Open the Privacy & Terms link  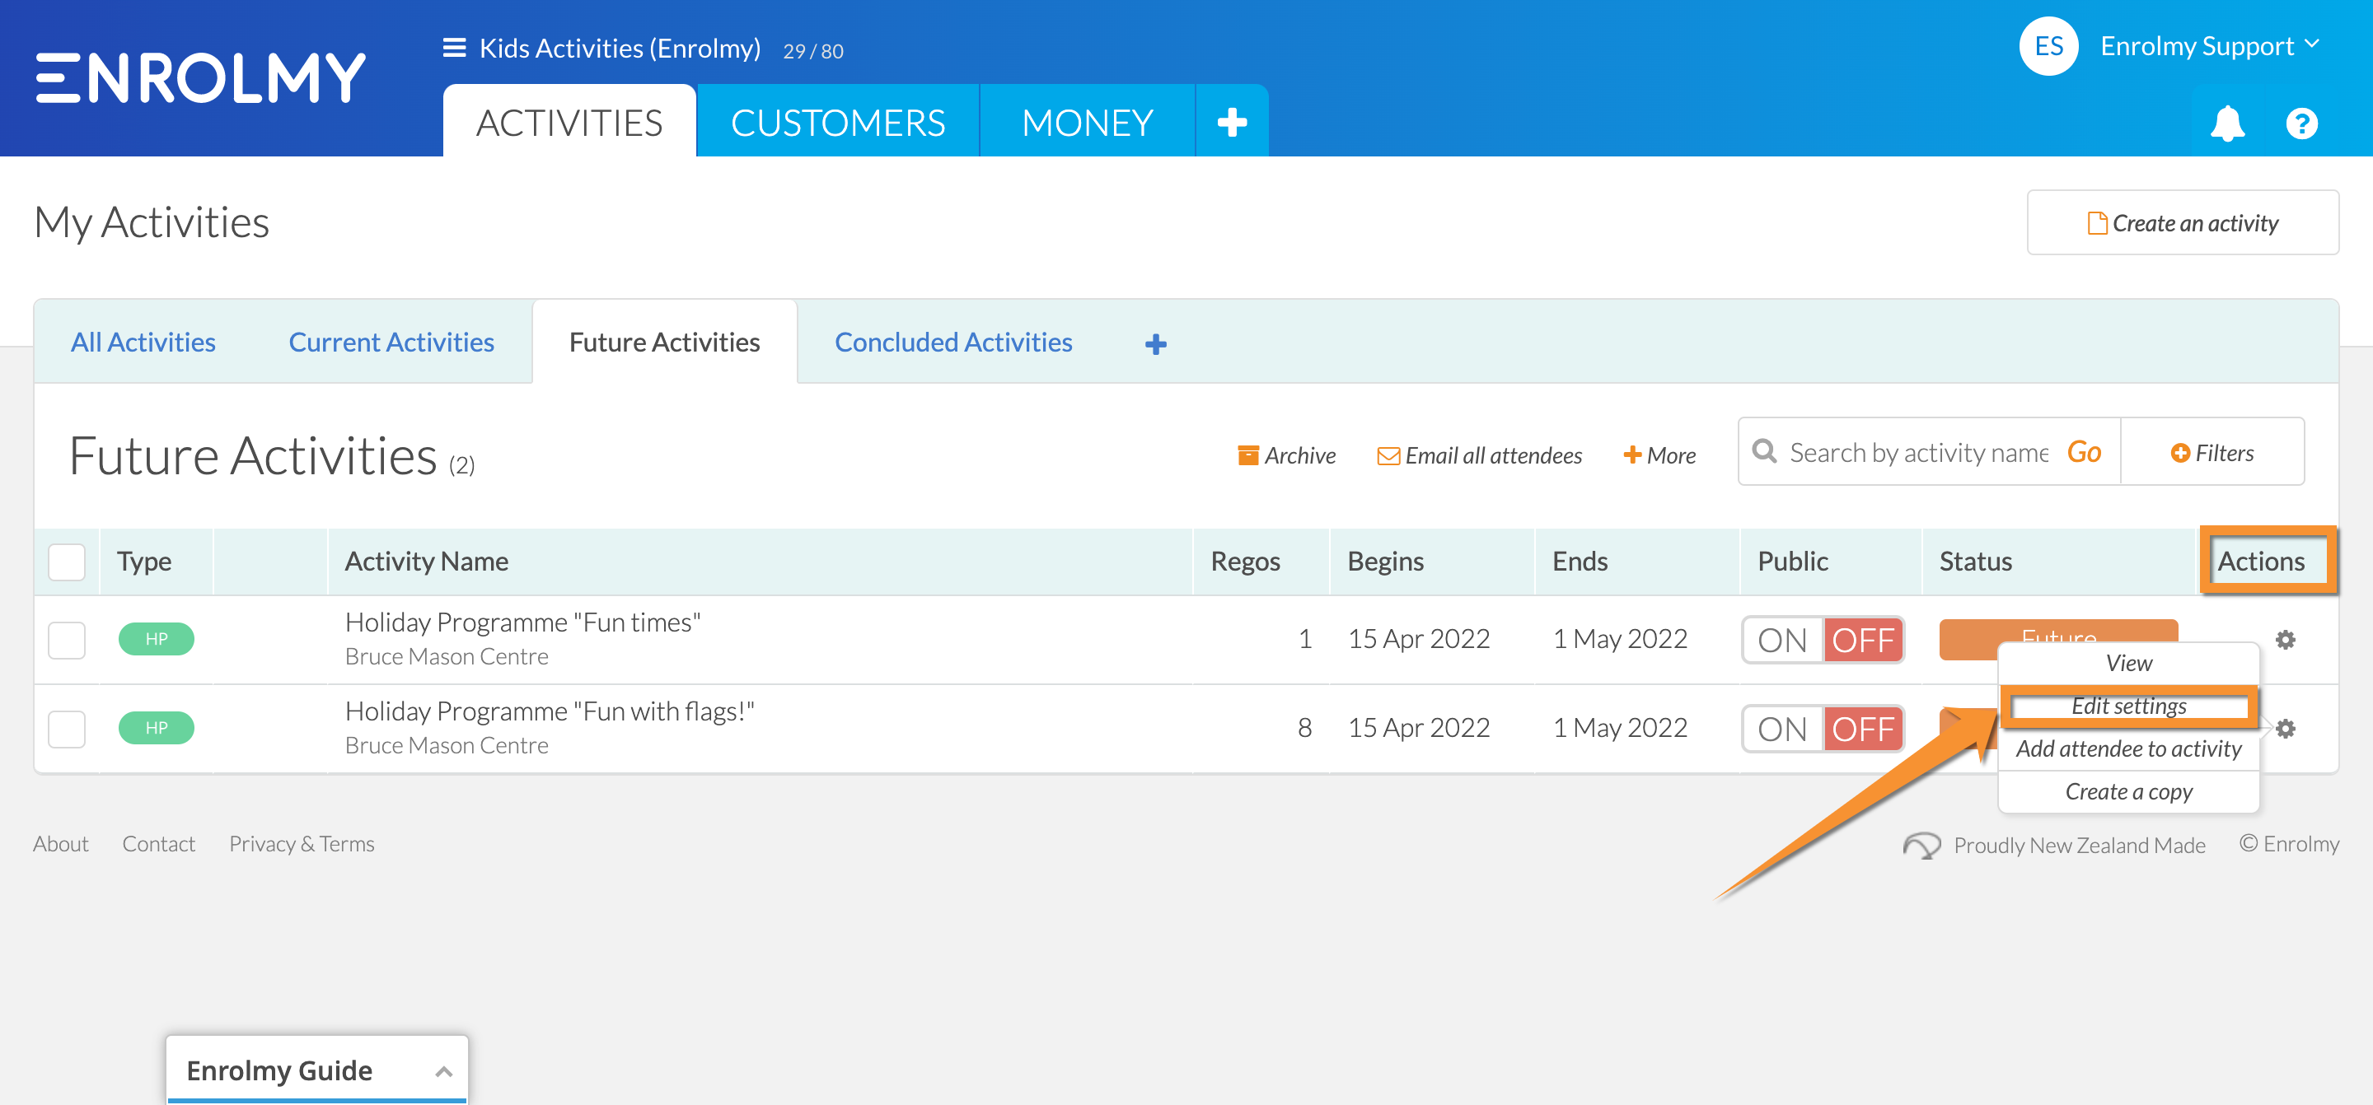pyautogui.click(x=302, y=843)
